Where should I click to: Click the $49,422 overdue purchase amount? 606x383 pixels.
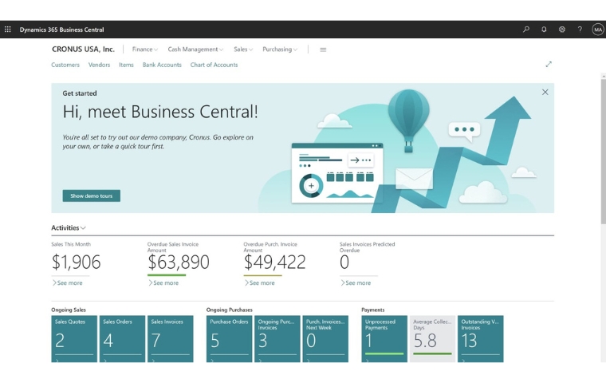[275, 262]
